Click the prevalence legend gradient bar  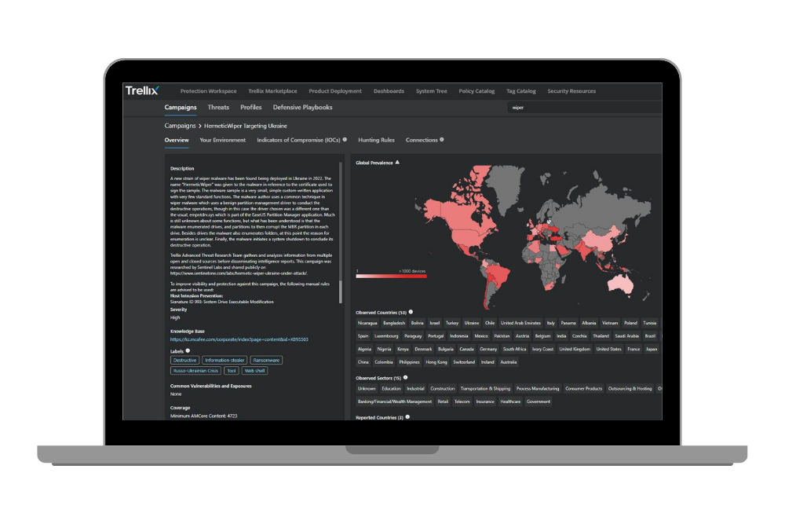(391, 276)
